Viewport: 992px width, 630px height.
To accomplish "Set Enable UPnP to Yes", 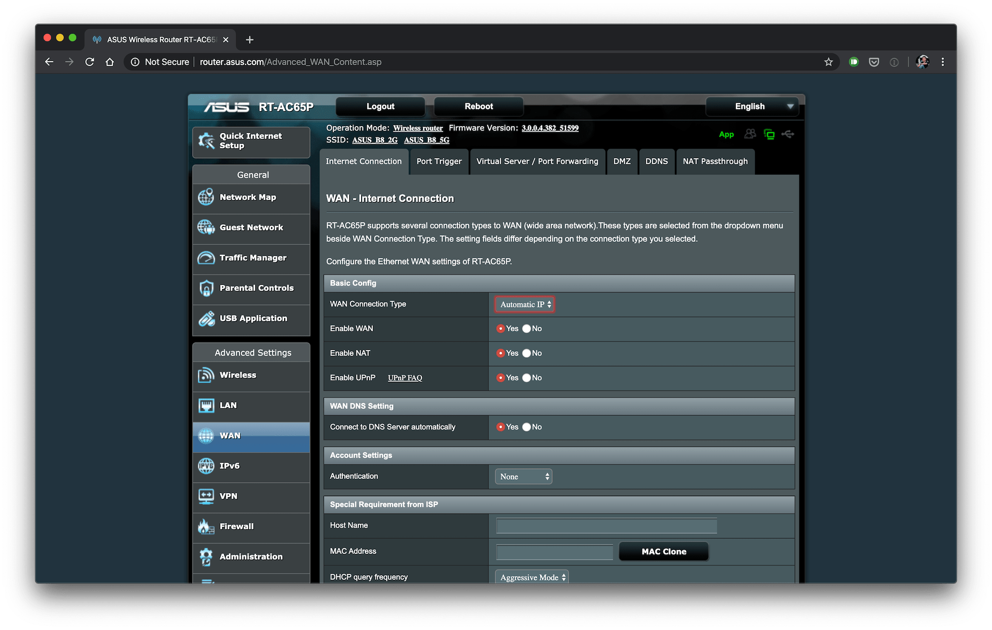I will [x=501, y=378].
